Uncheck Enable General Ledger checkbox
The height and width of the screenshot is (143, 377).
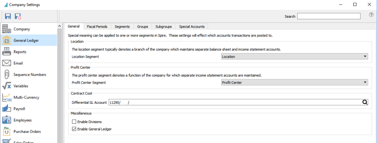point(74,129)
